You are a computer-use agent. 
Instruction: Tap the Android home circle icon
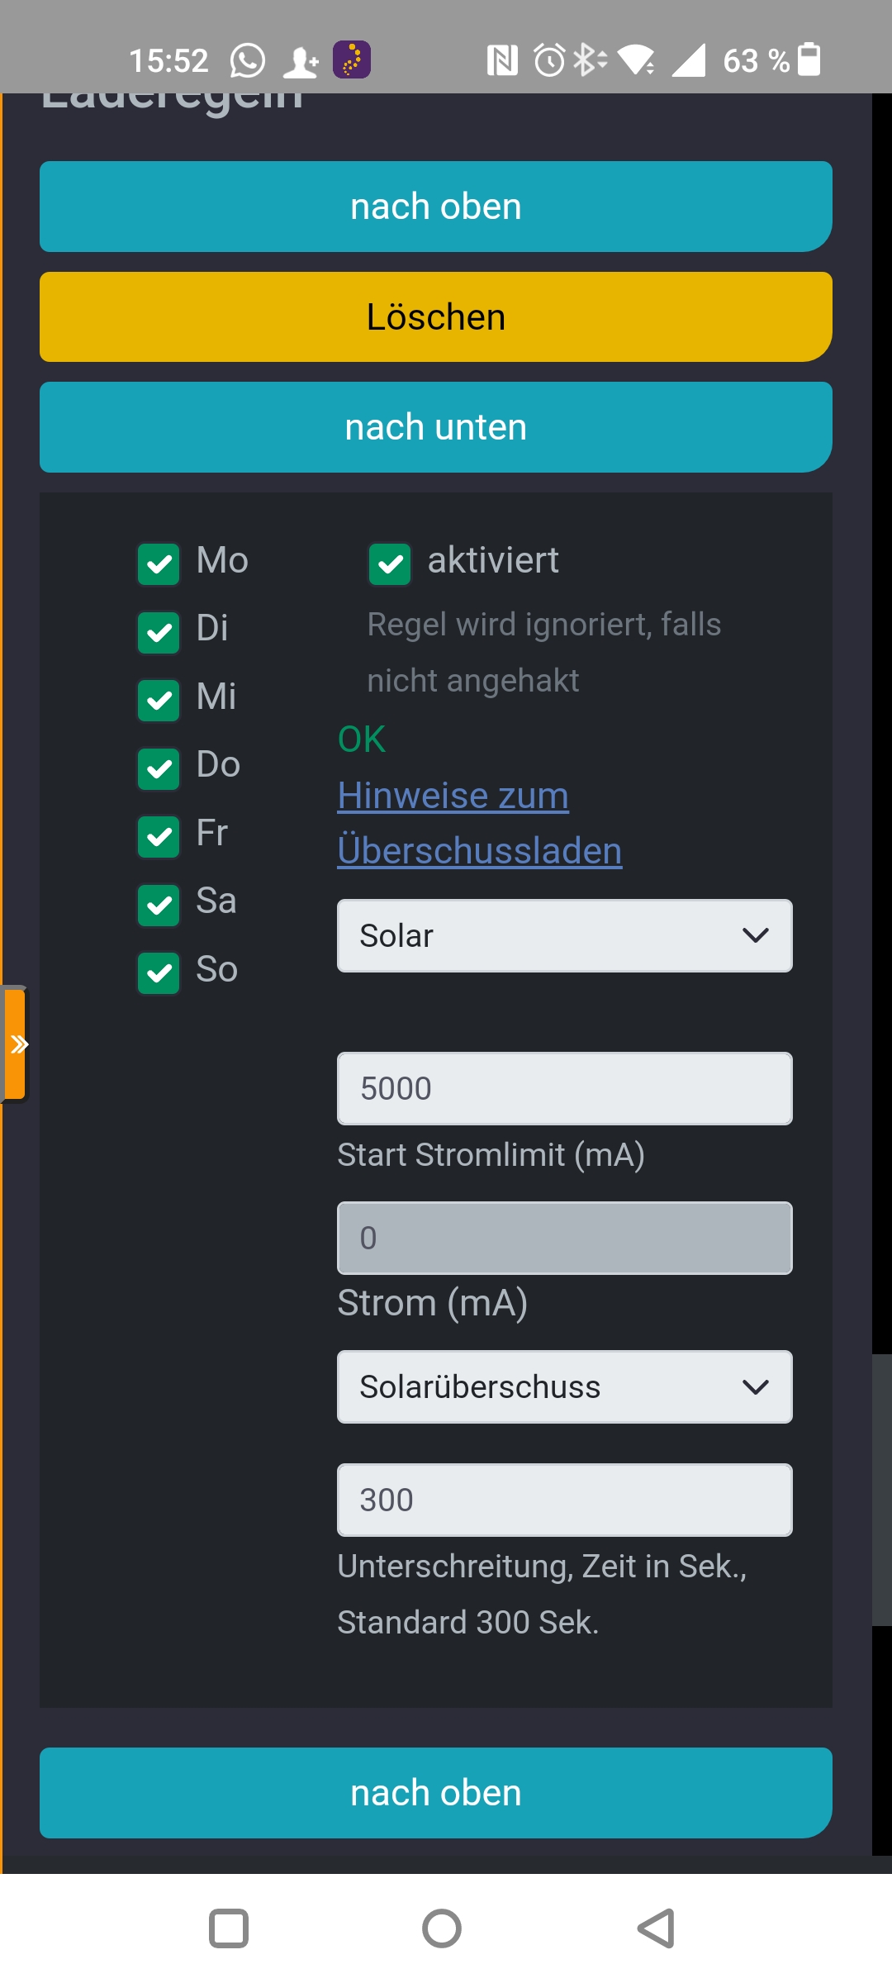tap(442, 1928)
